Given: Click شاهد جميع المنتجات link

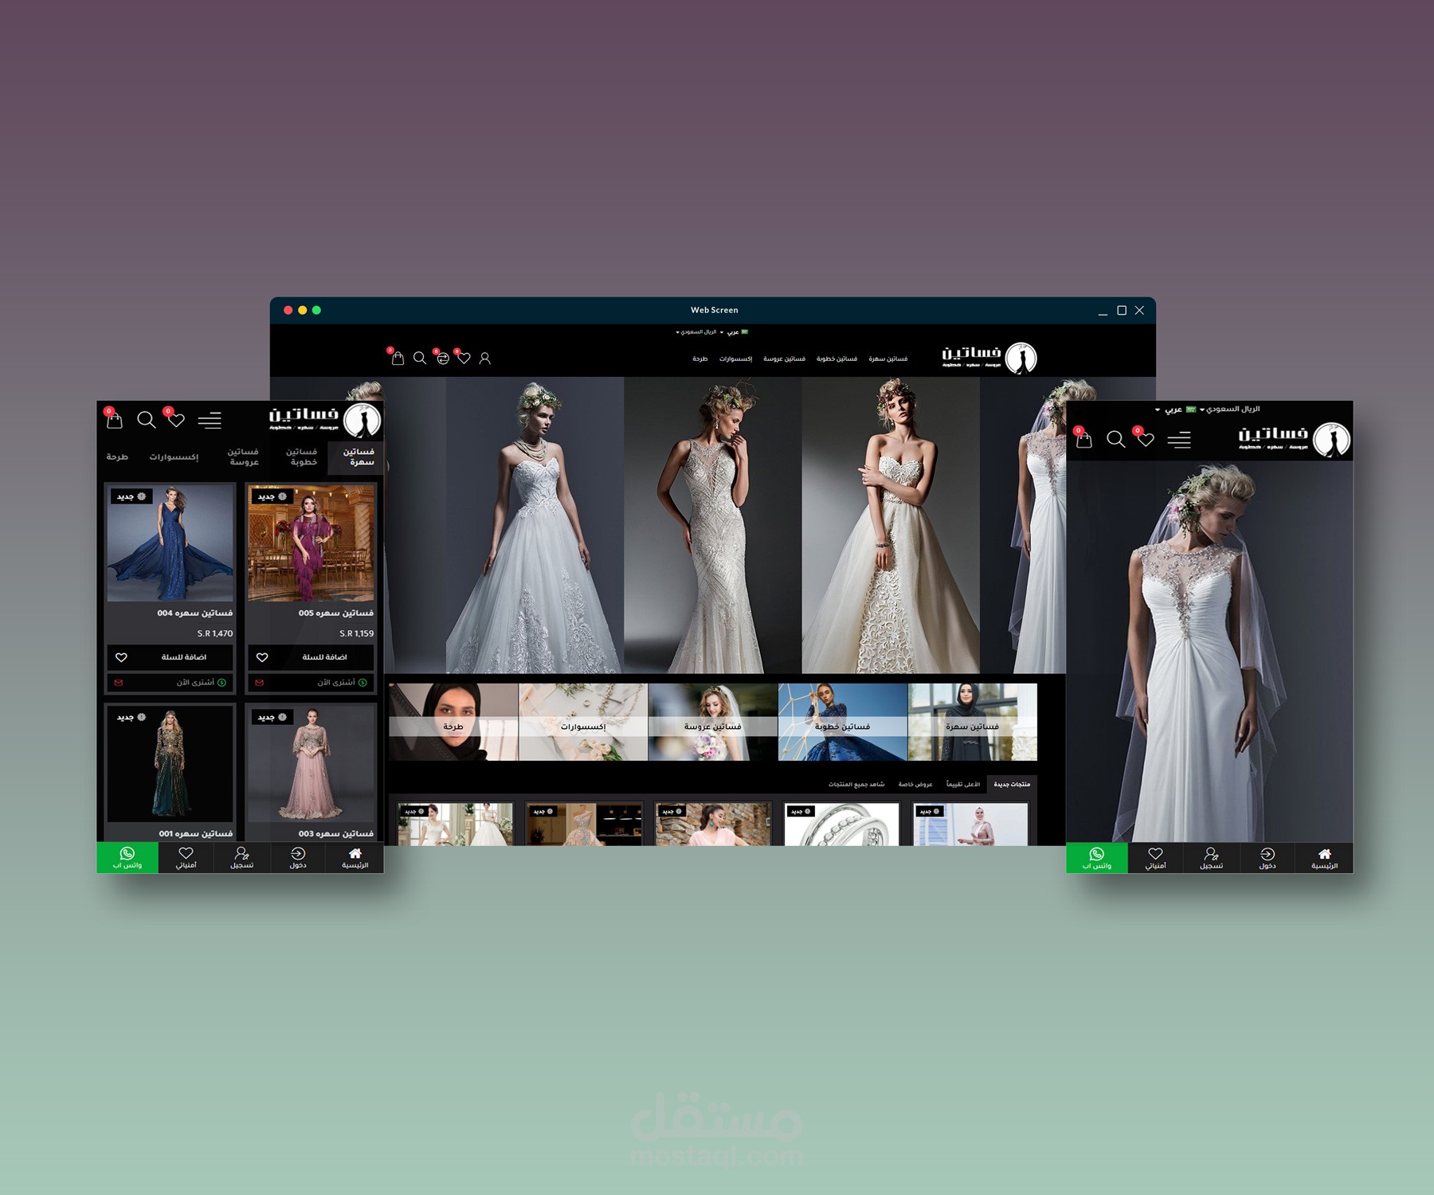Looking at the screenshot, I should pos(856,785).
